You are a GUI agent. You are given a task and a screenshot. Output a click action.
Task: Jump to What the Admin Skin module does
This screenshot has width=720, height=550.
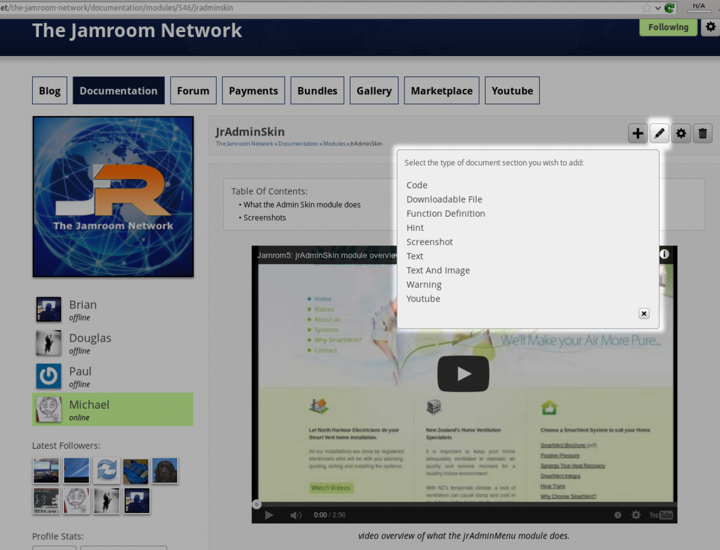click(x=302, y=205)
